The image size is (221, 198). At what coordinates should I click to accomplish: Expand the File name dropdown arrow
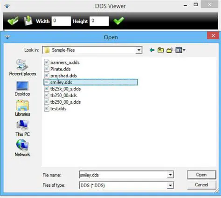[x=170, y=175]
